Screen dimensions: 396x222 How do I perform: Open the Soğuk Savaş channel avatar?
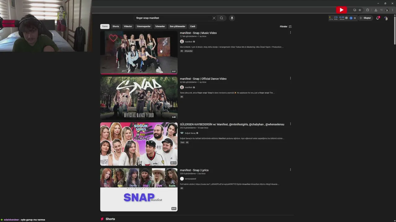click(x=182, y=133)
